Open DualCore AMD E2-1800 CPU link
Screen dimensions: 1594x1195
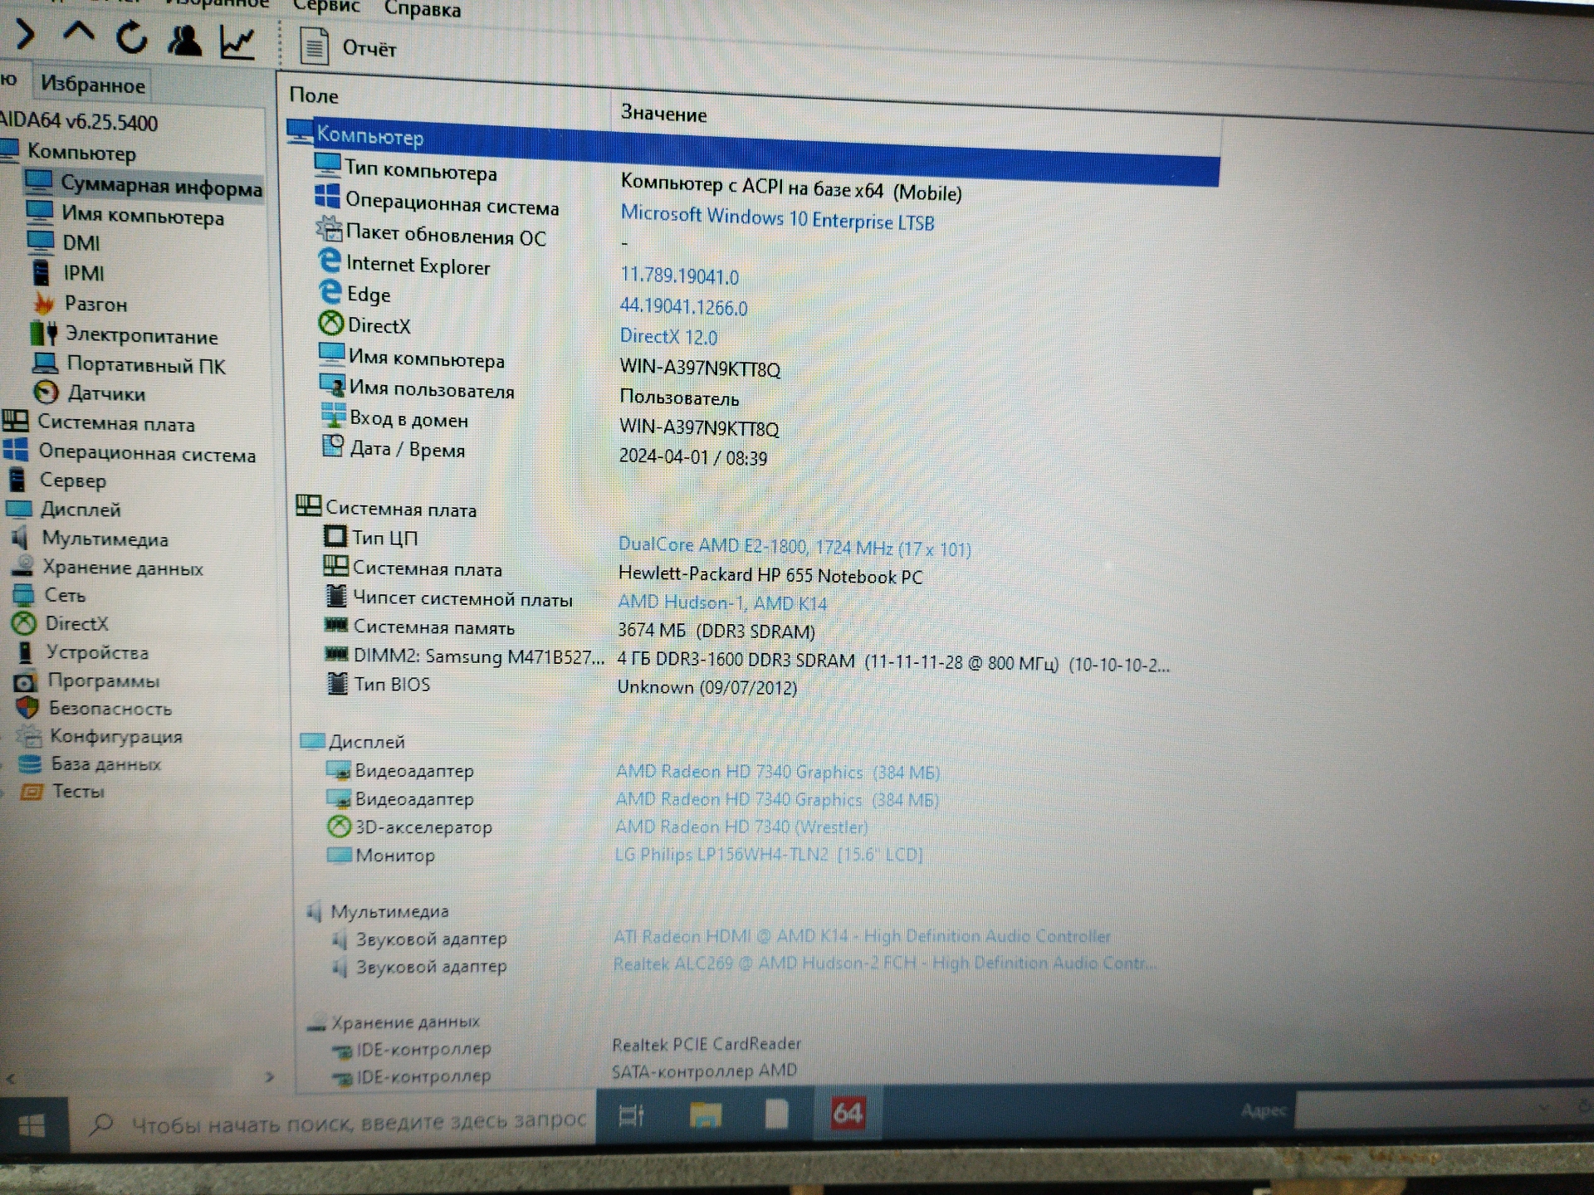795,546
